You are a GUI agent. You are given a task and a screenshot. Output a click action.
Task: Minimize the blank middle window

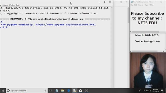(116, 2)
